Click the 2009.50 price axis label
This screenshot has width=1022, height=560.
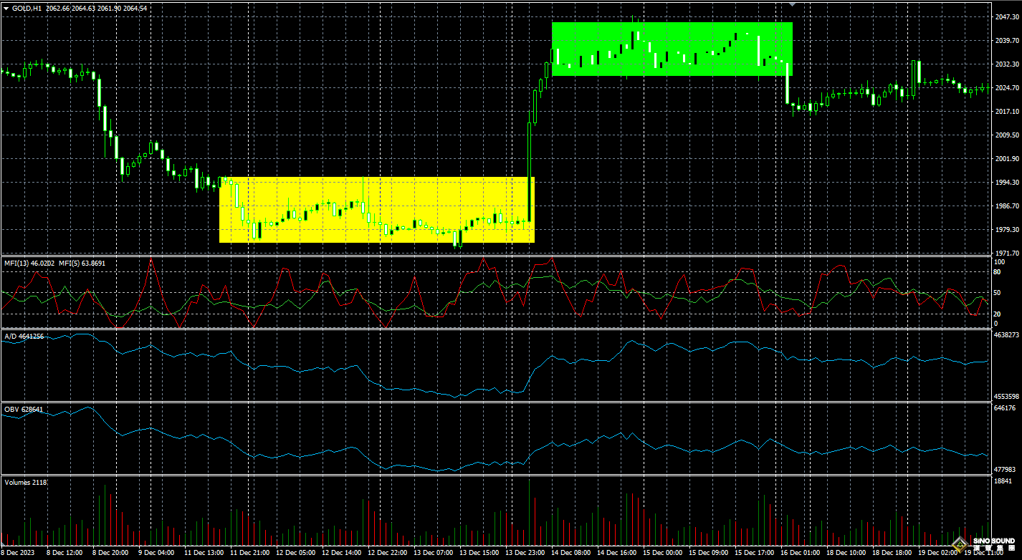pos(1006,135)
